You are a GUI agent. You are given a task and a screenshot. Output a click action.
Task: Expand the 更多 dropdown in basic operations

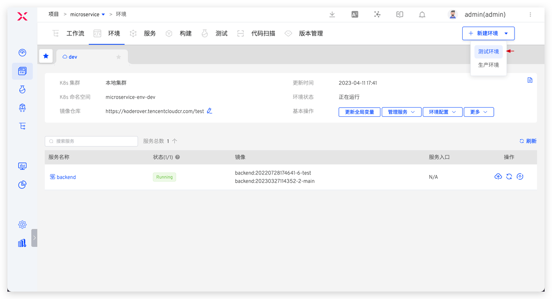[x=479, y=112]
